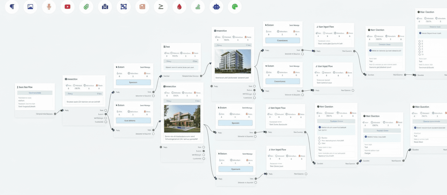
Task: Click the orange newspaper card icon
Action: pos(142,7)
